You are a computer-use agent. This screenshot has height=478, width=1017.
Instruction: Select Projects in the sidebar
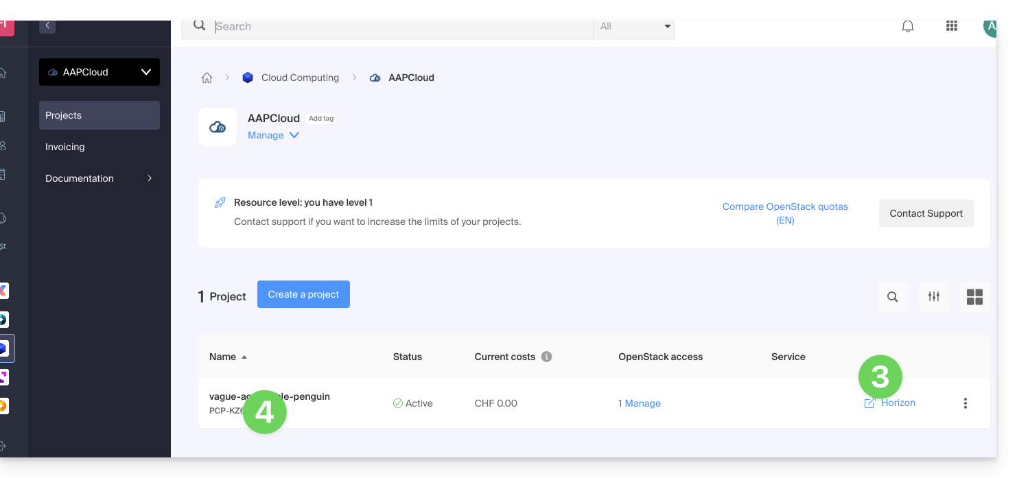pyautogui.click(x=100, y=115)
